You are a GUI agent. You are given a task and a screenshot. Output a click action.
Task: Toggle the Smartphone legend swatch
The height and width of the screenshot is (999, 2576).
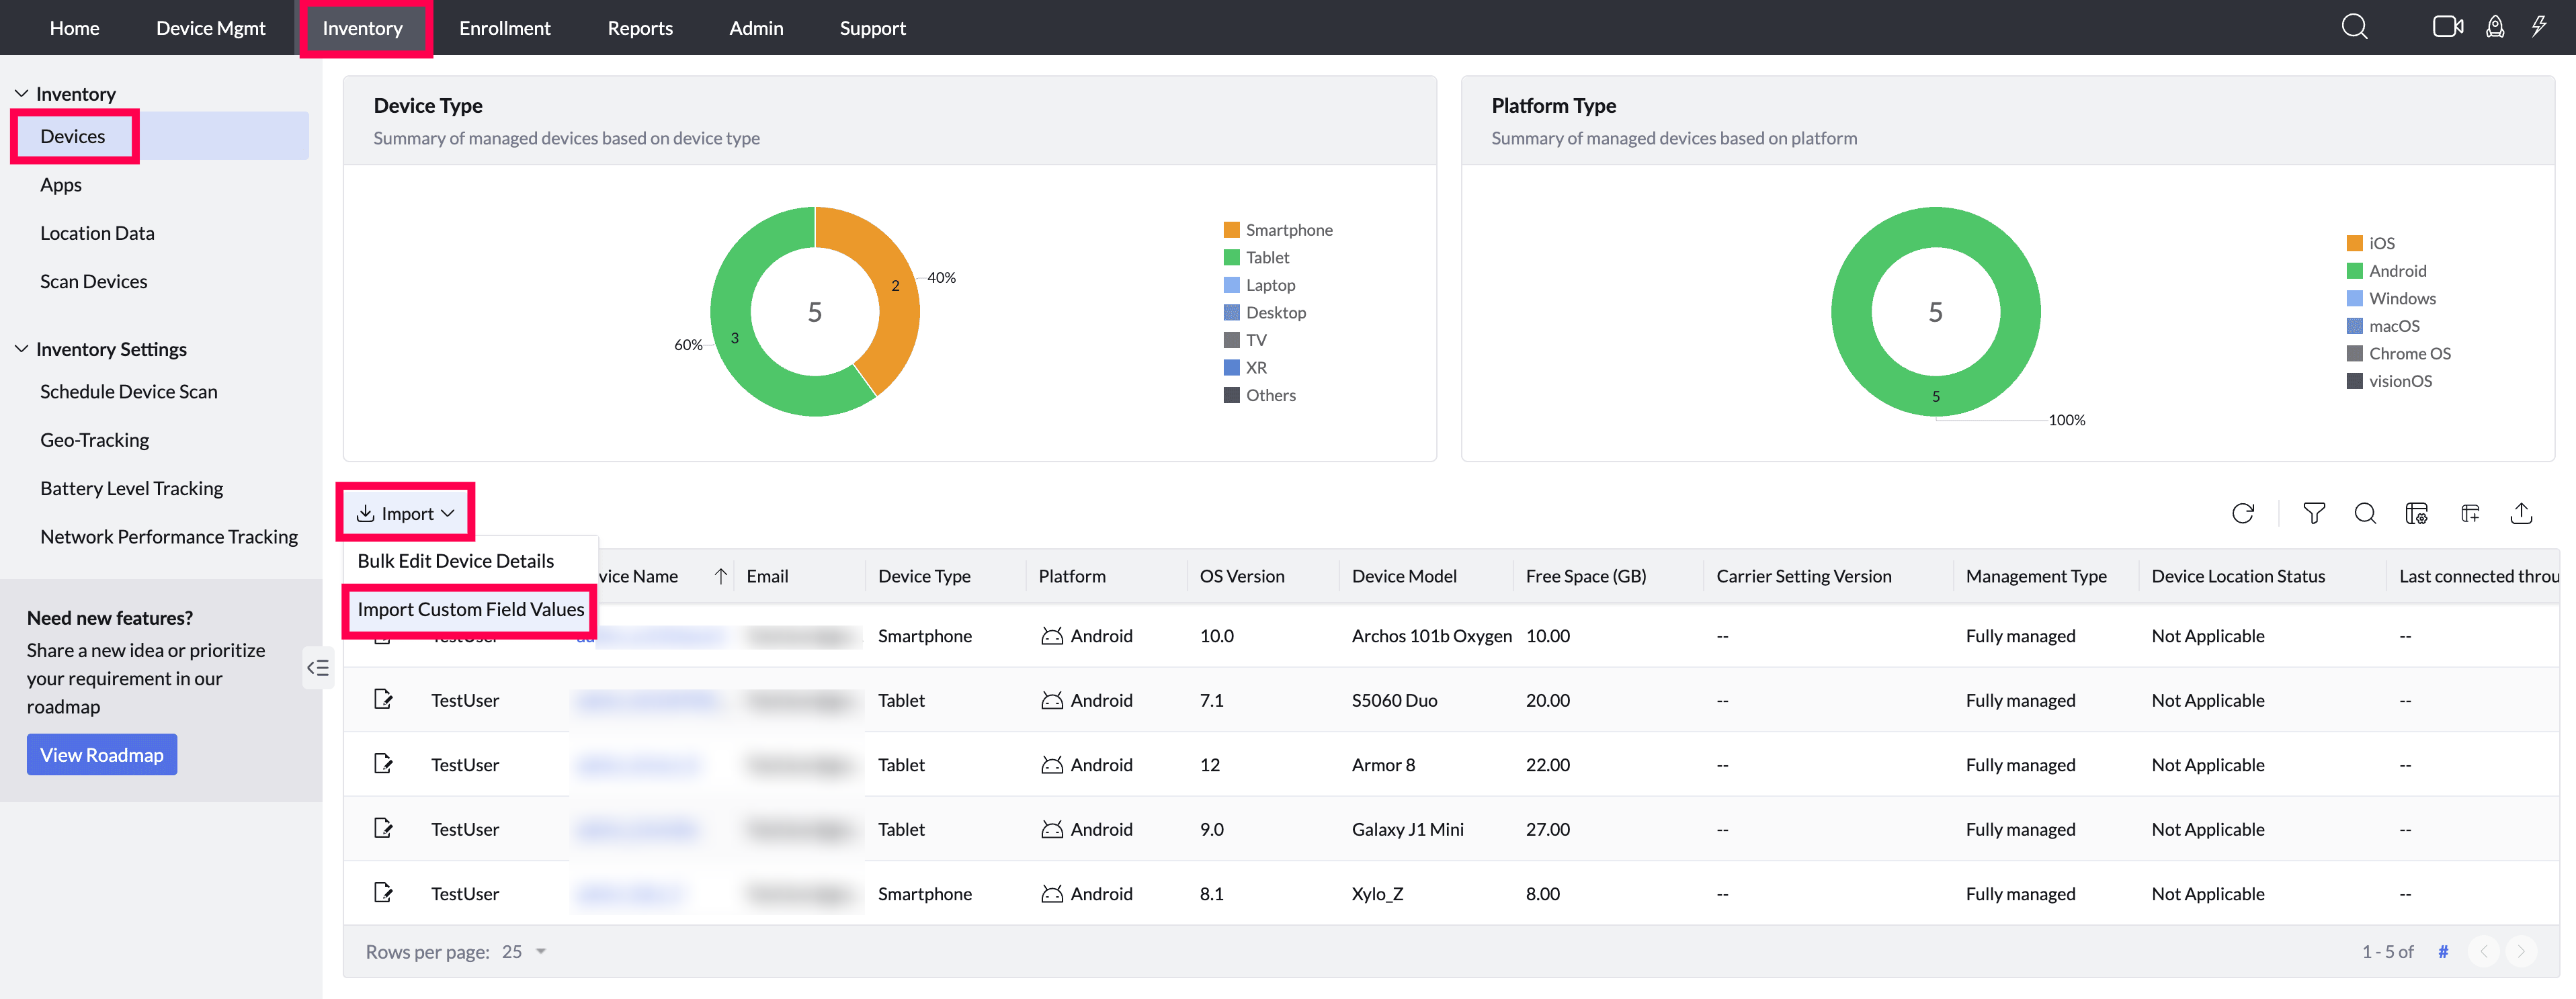[1232, 230]
